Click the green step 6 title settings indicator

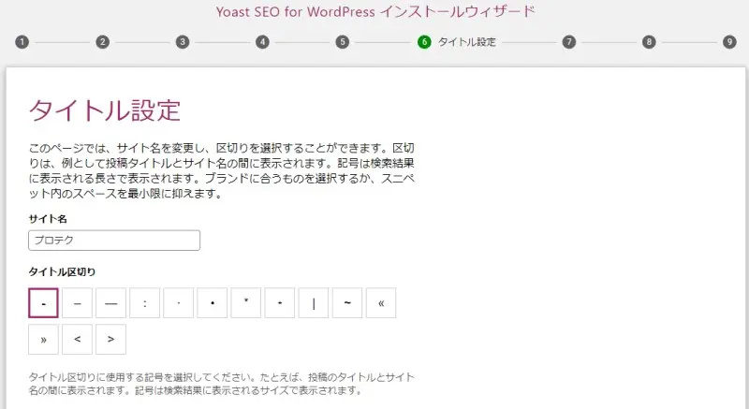pos(424,42)
